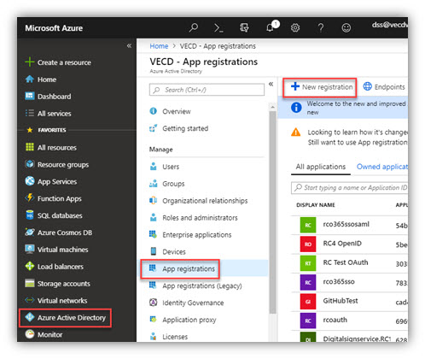Click the Function Apps lightning icon
The height and width of the screenshot is (359, 425).
click(30, 197)
